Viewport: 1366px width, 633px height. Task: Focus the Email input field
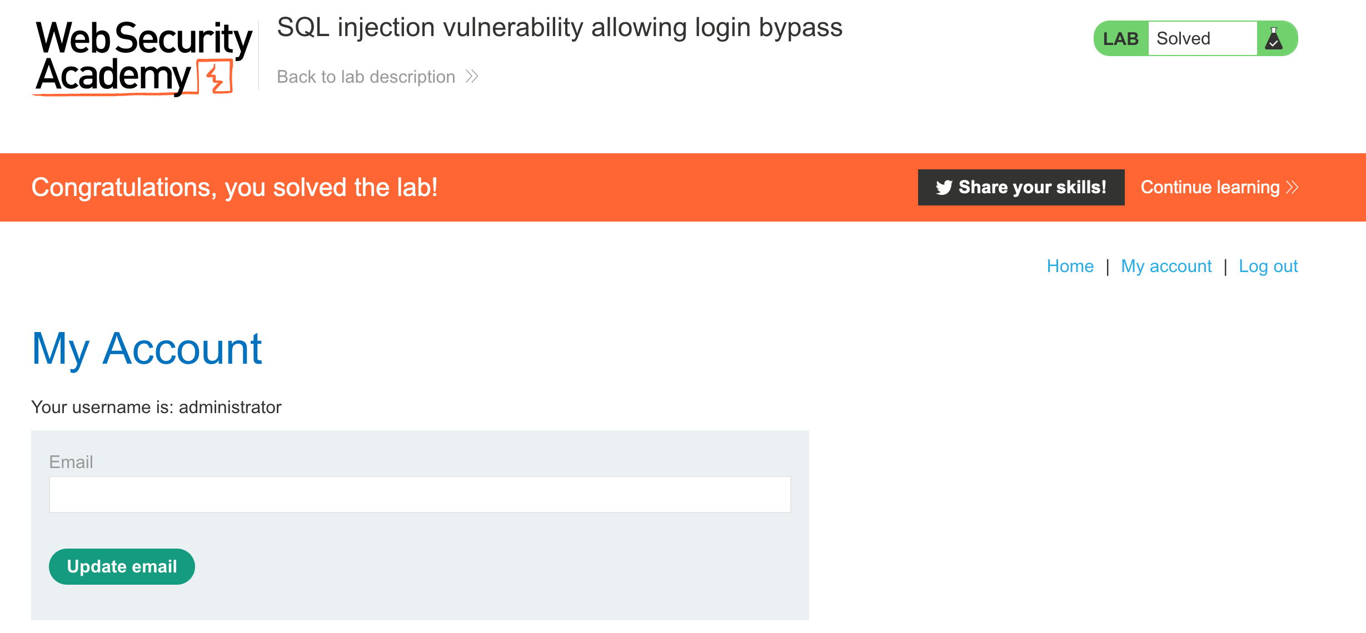click(420, 494)
